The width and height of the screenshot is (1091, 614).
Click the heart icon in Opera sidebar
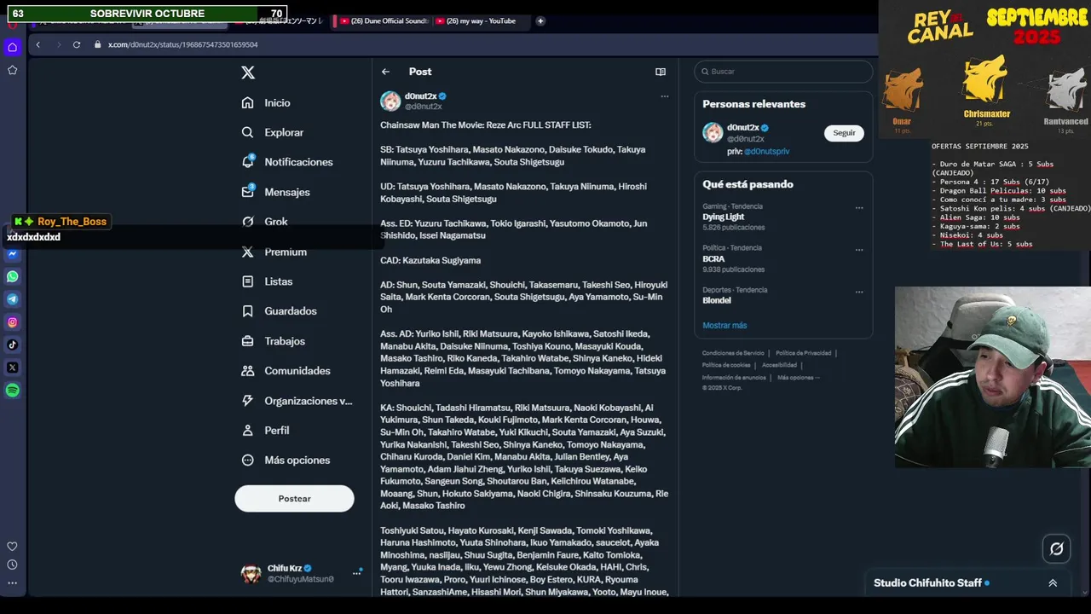[12, 547]
